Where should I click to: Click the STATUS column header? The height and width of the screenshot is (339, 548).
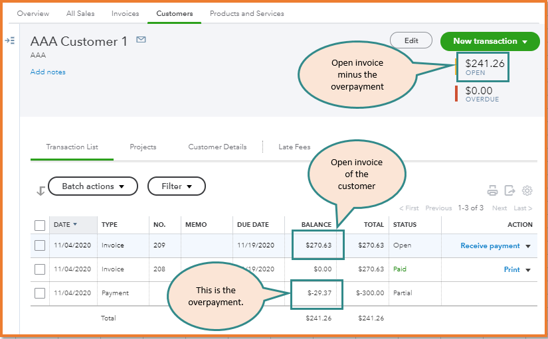[x=405, y=225]
